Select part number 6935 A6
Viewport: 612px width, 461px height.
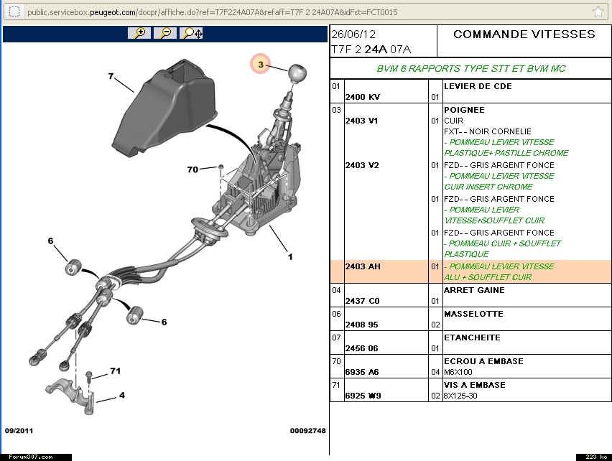361,372
